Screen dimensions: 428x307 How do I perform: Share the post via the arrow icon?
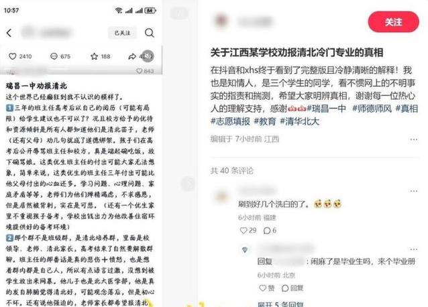[x=132, y=56]
